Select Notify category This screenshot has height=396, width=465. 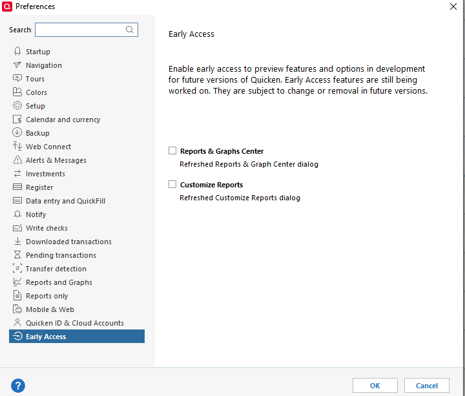pos(36,214)
